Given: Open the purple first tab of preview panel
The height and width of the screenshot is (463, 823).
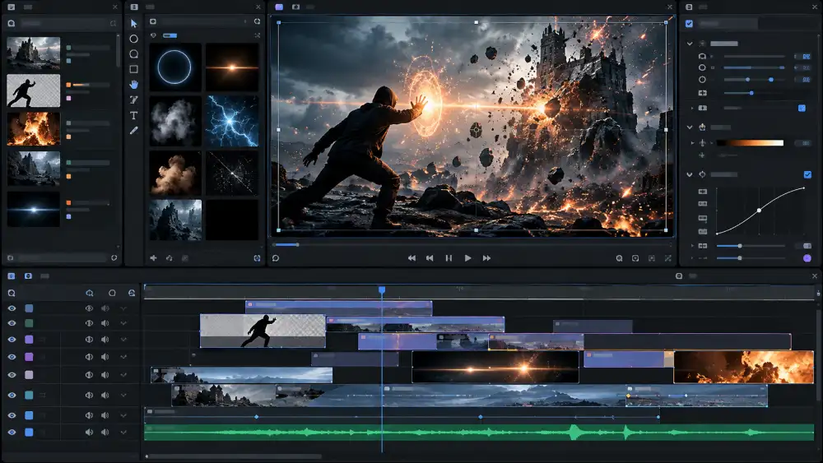Looking at the screenshot, I should point(279,7).
